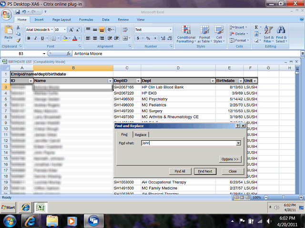The width and height of the screenshot is (305, 228).
Task: Open the Birthdate column filter dropdown
Action: 241,81
